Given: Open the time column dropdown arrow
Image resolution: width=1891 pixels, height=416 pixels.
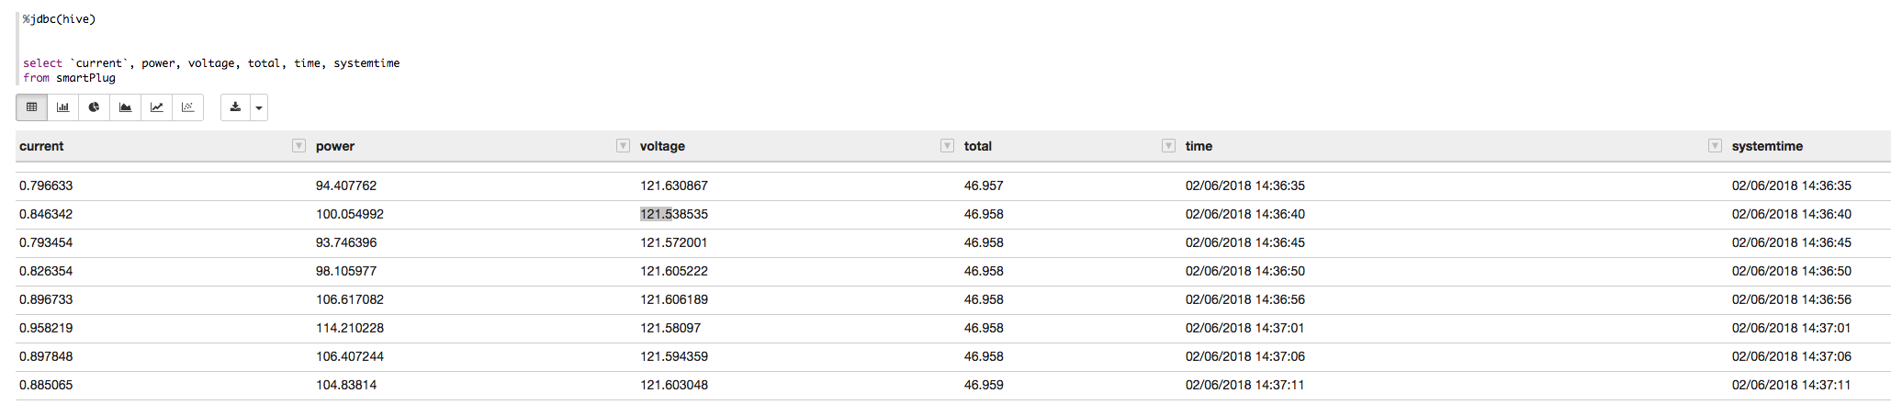Looking at the screenshot, I should coord(1715,146).
